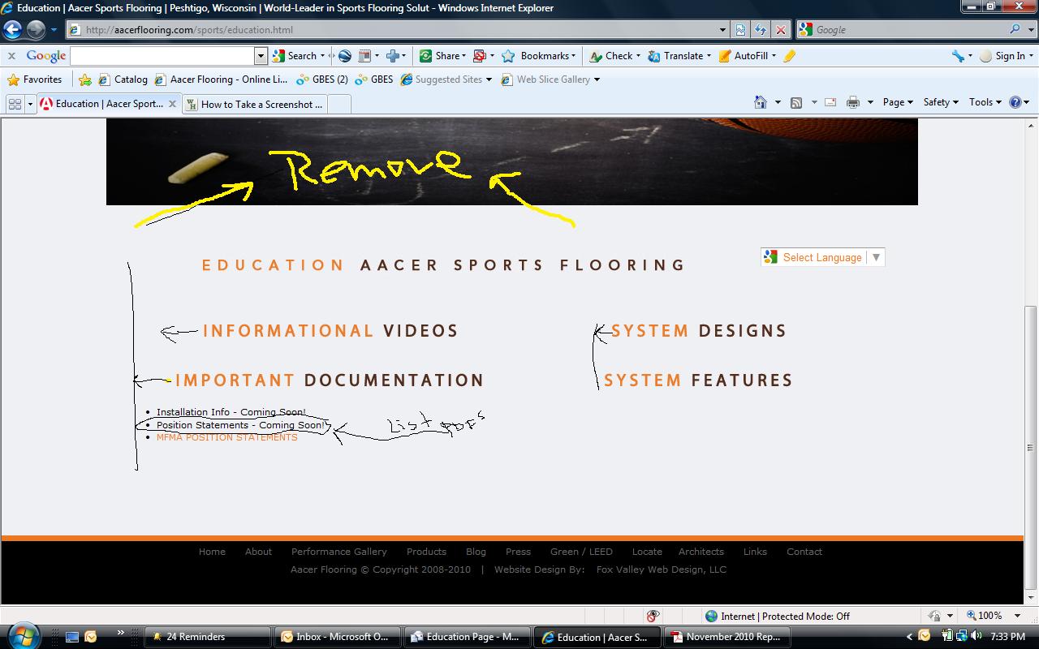Open the 100% zoom level dropdown
1039x649 pixels.
click(1017, 616)
